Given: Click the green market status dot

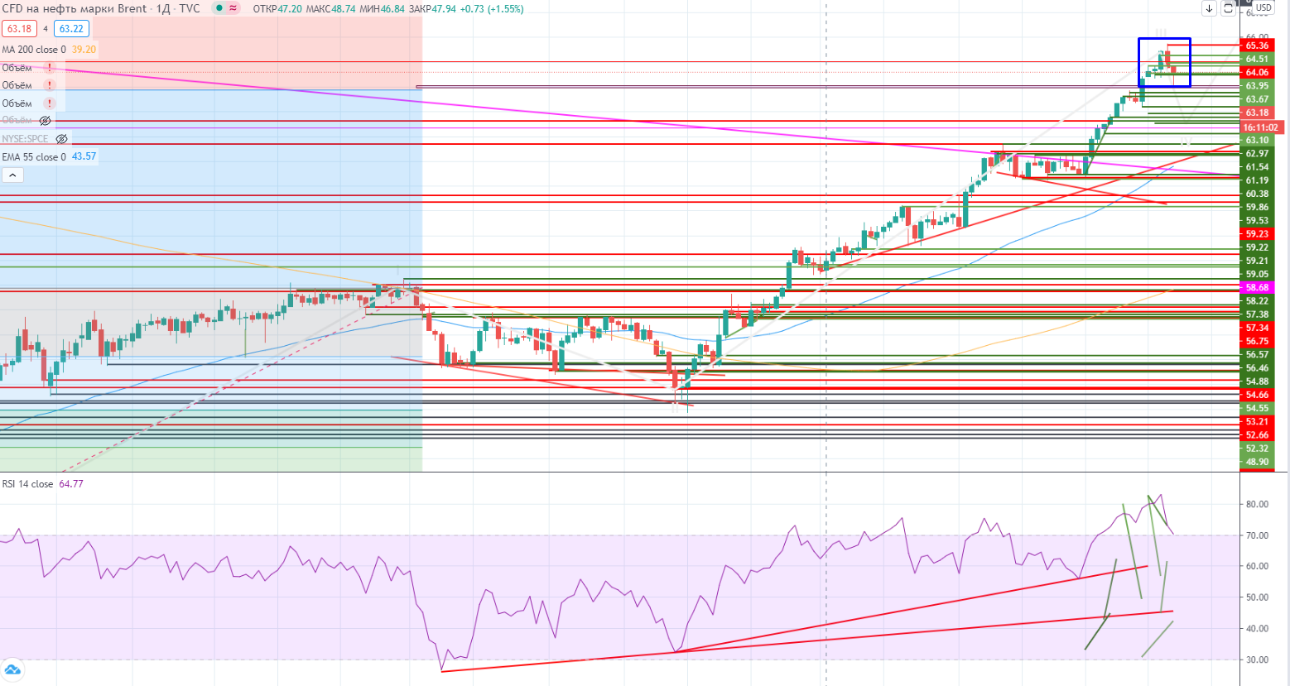Looking at the screenshot, I should pos(219,8).
